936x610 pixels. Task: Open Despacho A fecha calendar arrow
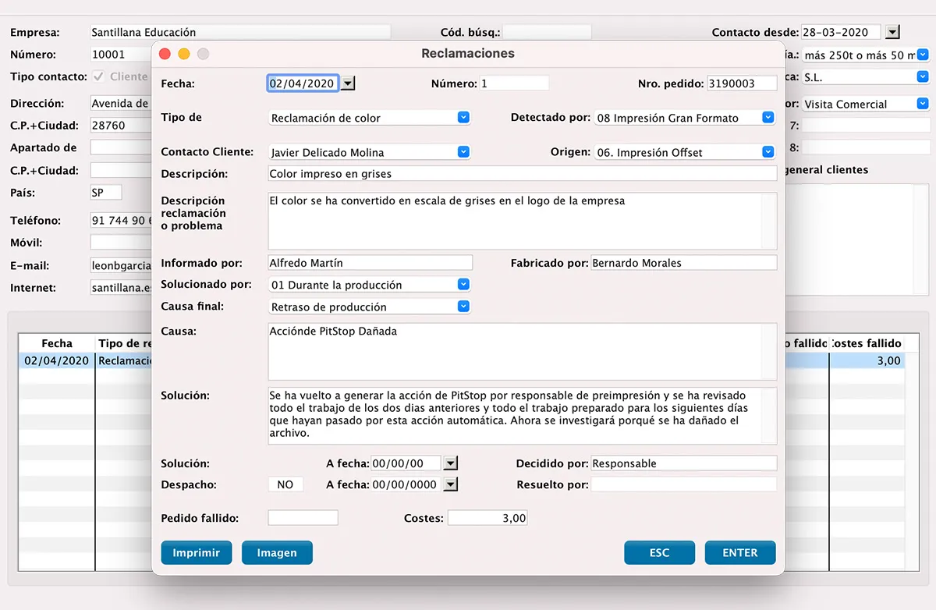pyautogui.click(x=450, y=484)
